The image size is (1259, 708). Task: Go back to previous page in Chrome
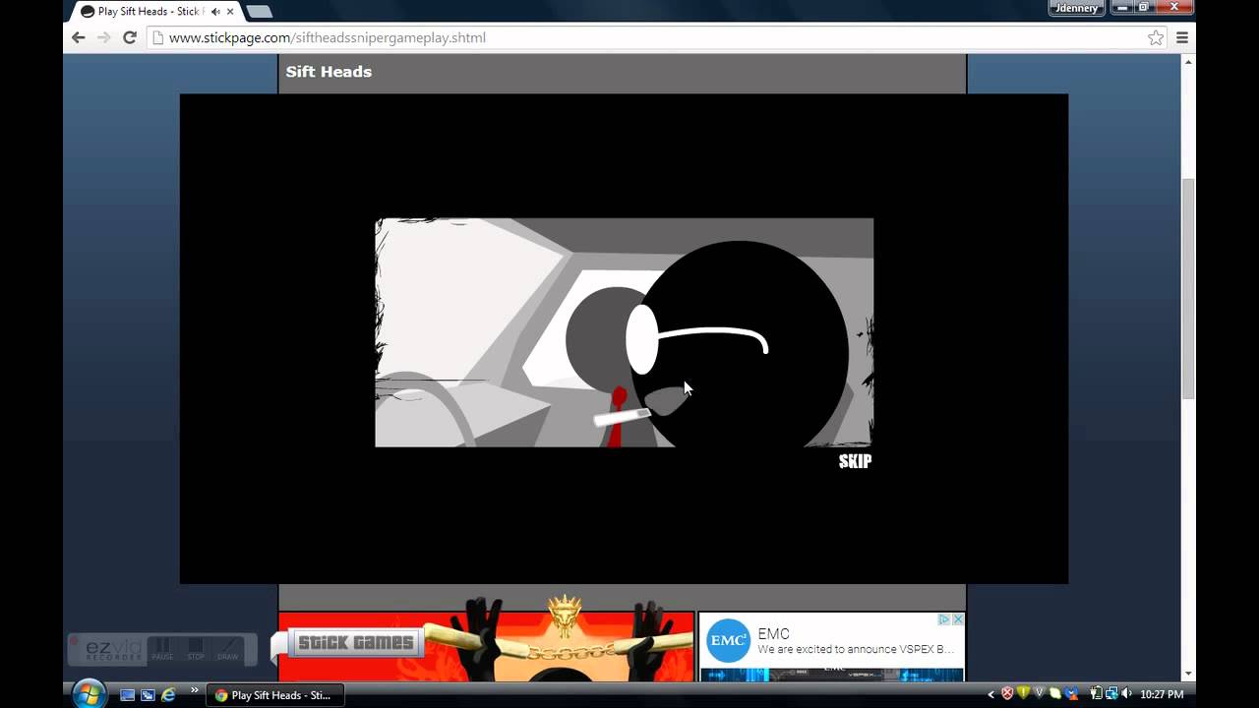(x=79, y=37)
